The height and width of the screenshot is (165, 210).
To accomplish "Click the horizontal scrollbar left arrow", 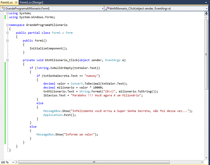I will tap(17, 162).
